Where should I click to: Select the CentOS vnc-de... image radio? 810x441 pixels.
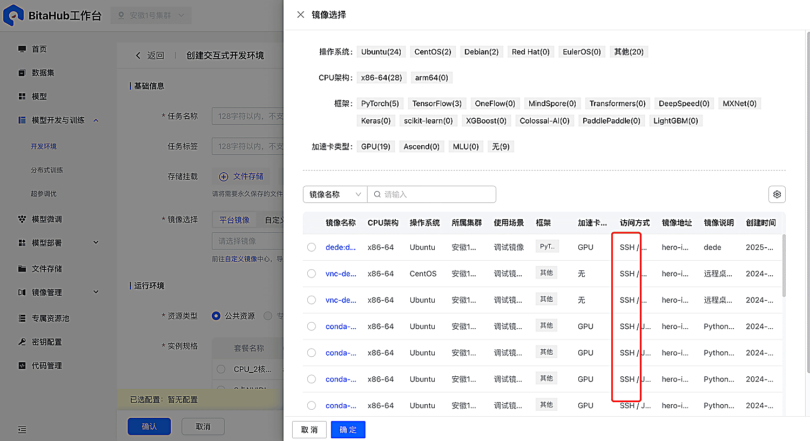312,274
